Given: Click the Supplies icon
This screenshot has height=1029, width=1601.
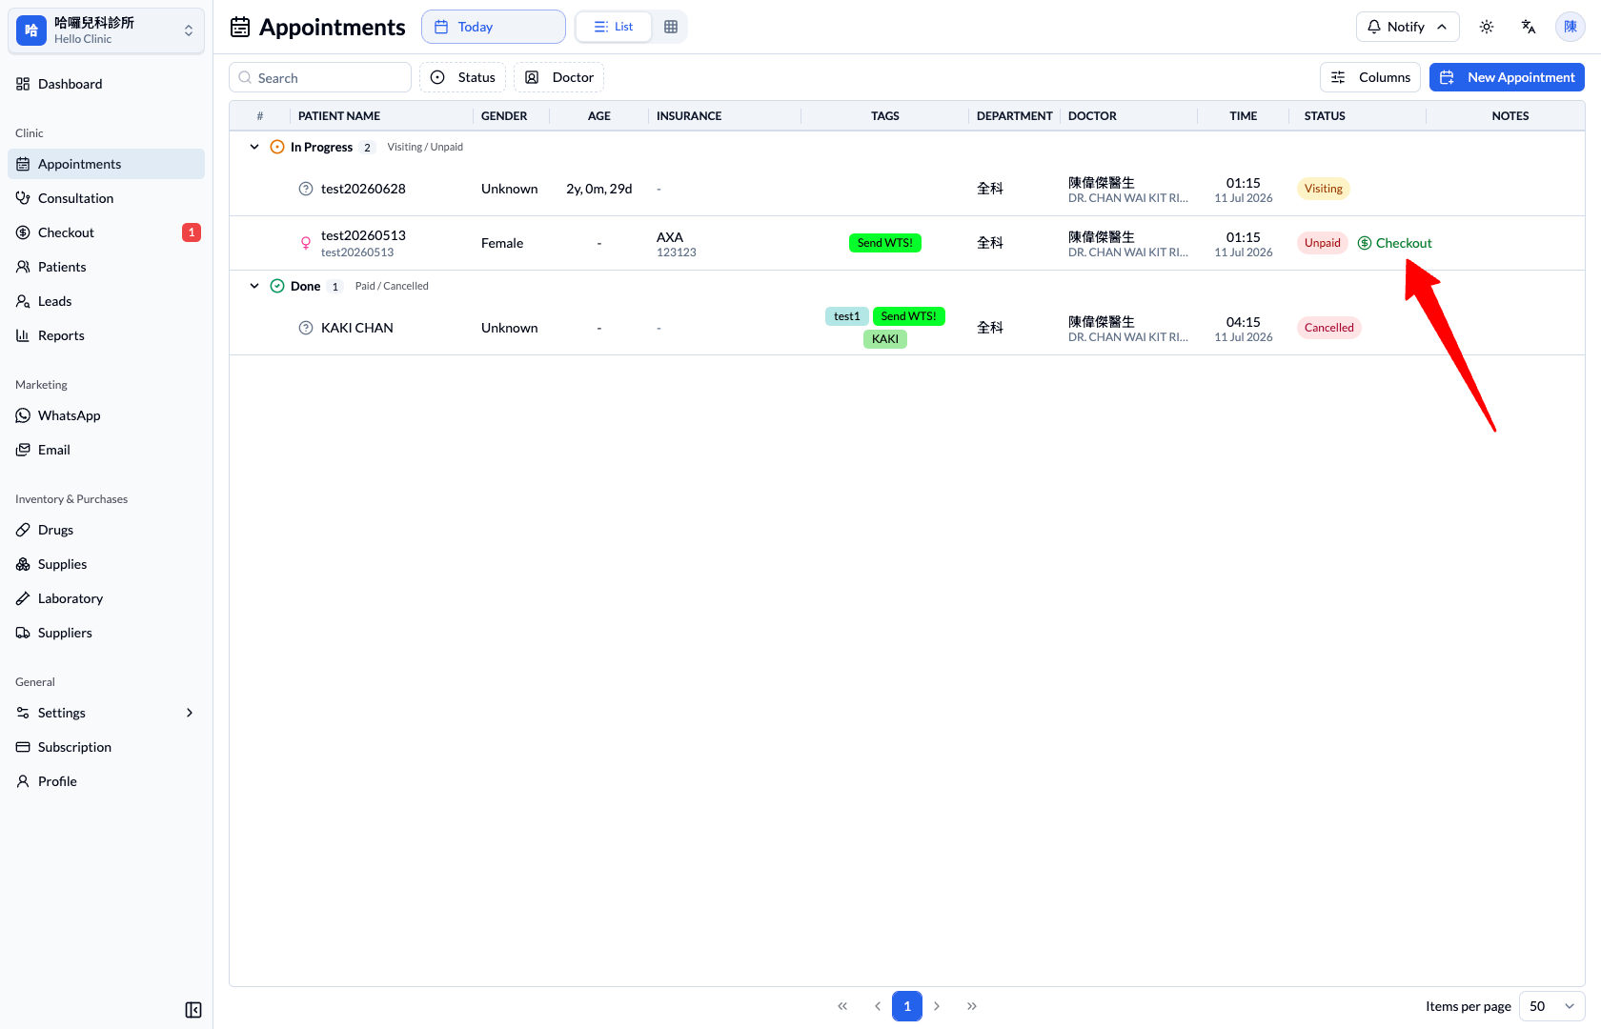Looking at the screenshot, I should (x=23, y=564).
